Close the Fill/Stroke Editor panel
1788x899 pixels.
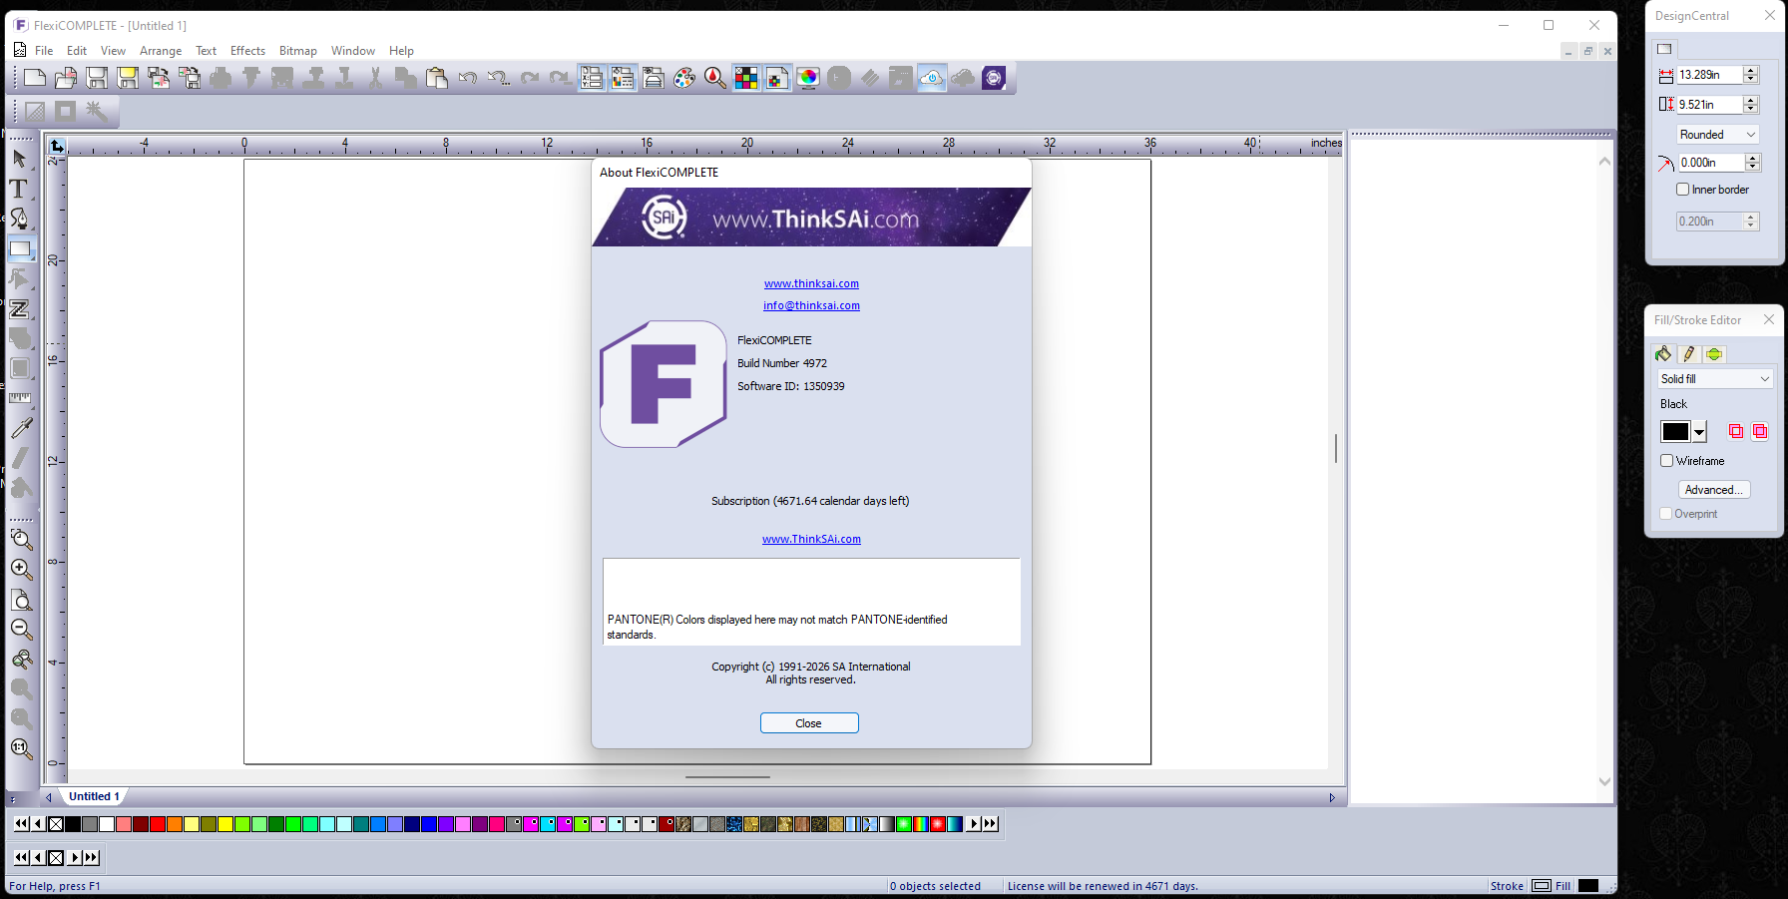[1769, 319]
